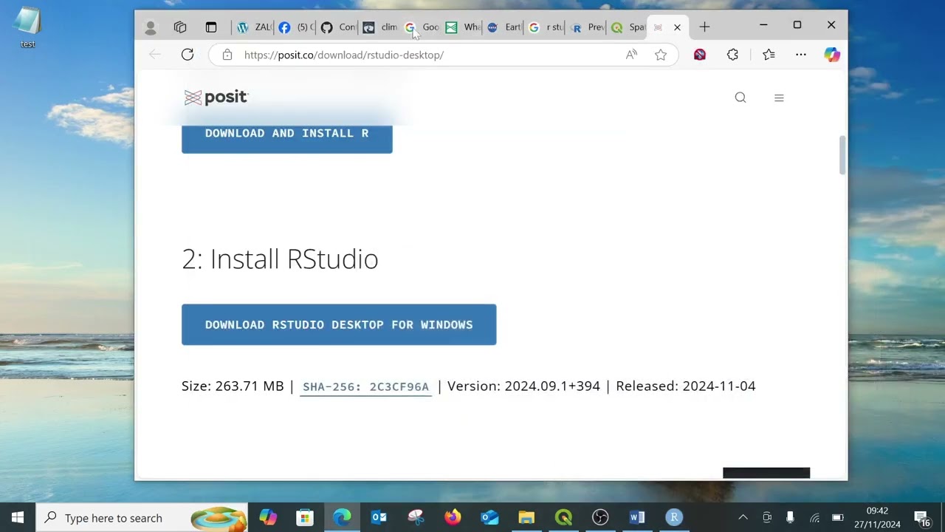Close the active Posit tab
This screenshot has height=532, width=945.
click(677, 27)
